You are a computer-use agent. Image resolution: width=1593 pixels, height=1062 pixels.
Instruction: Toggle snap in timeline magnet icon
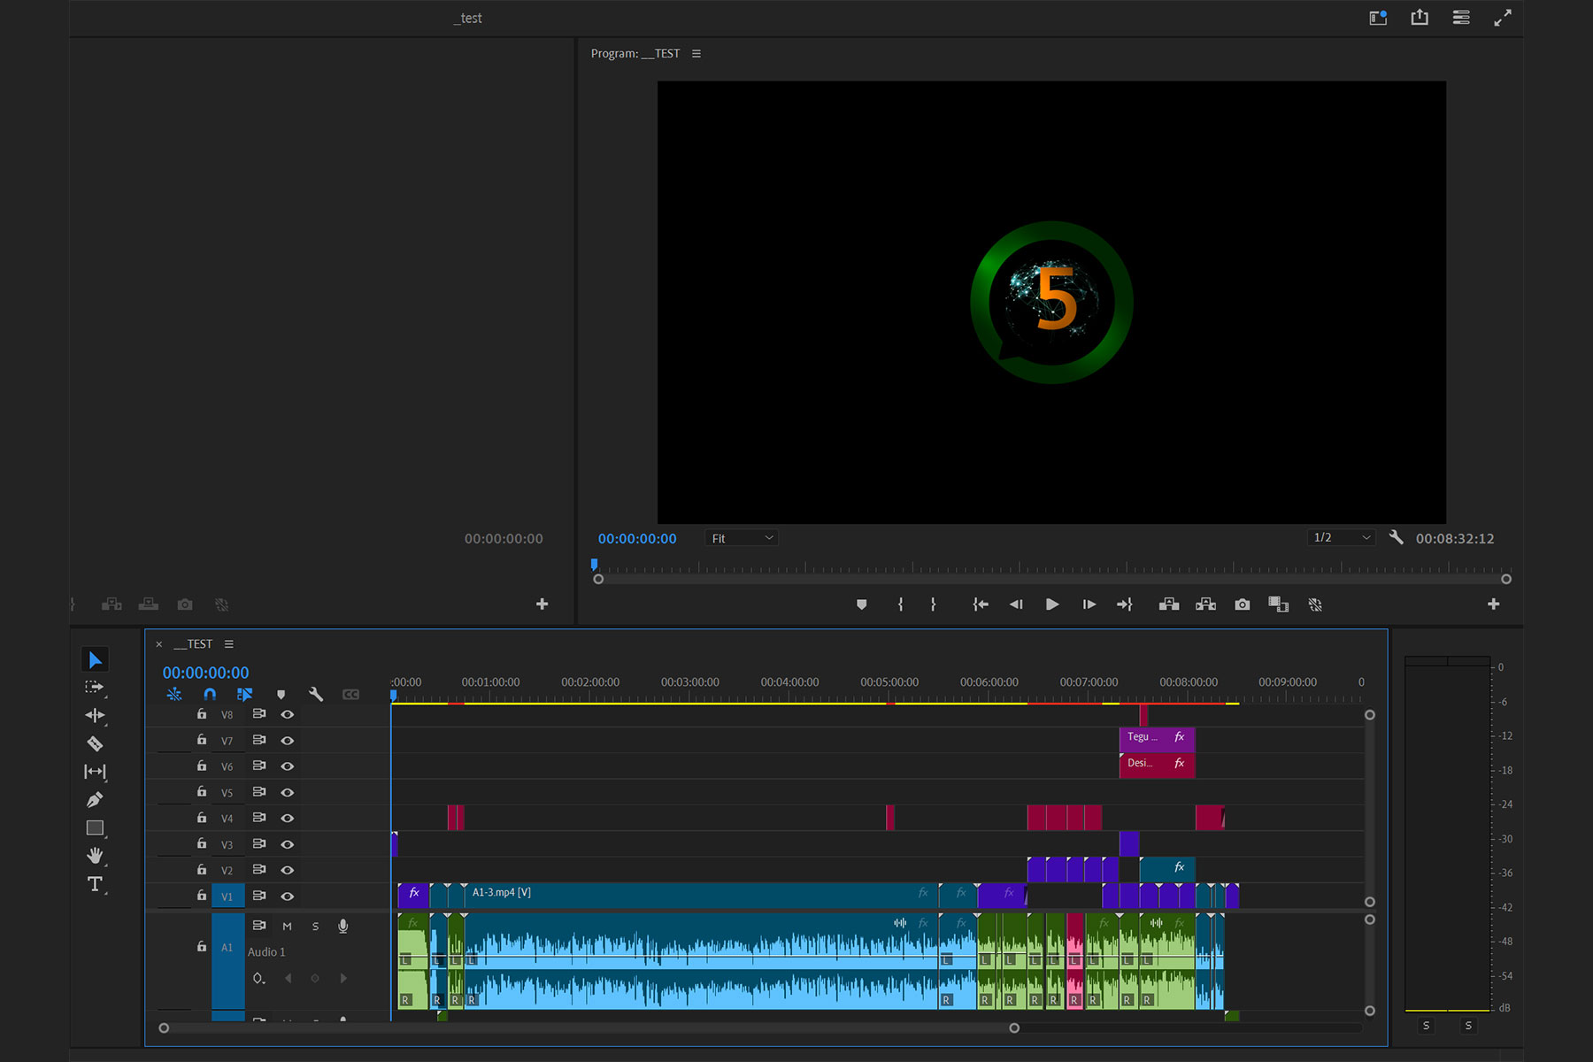coord(210,695)
